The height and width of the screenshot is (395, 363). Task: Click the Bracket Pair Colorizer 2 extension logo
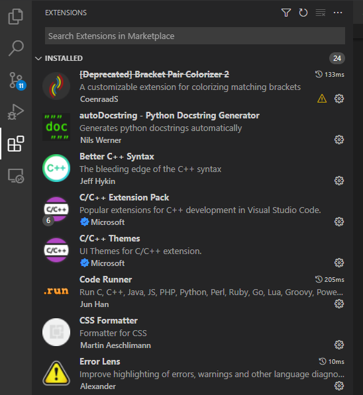(x=56, y=86)
